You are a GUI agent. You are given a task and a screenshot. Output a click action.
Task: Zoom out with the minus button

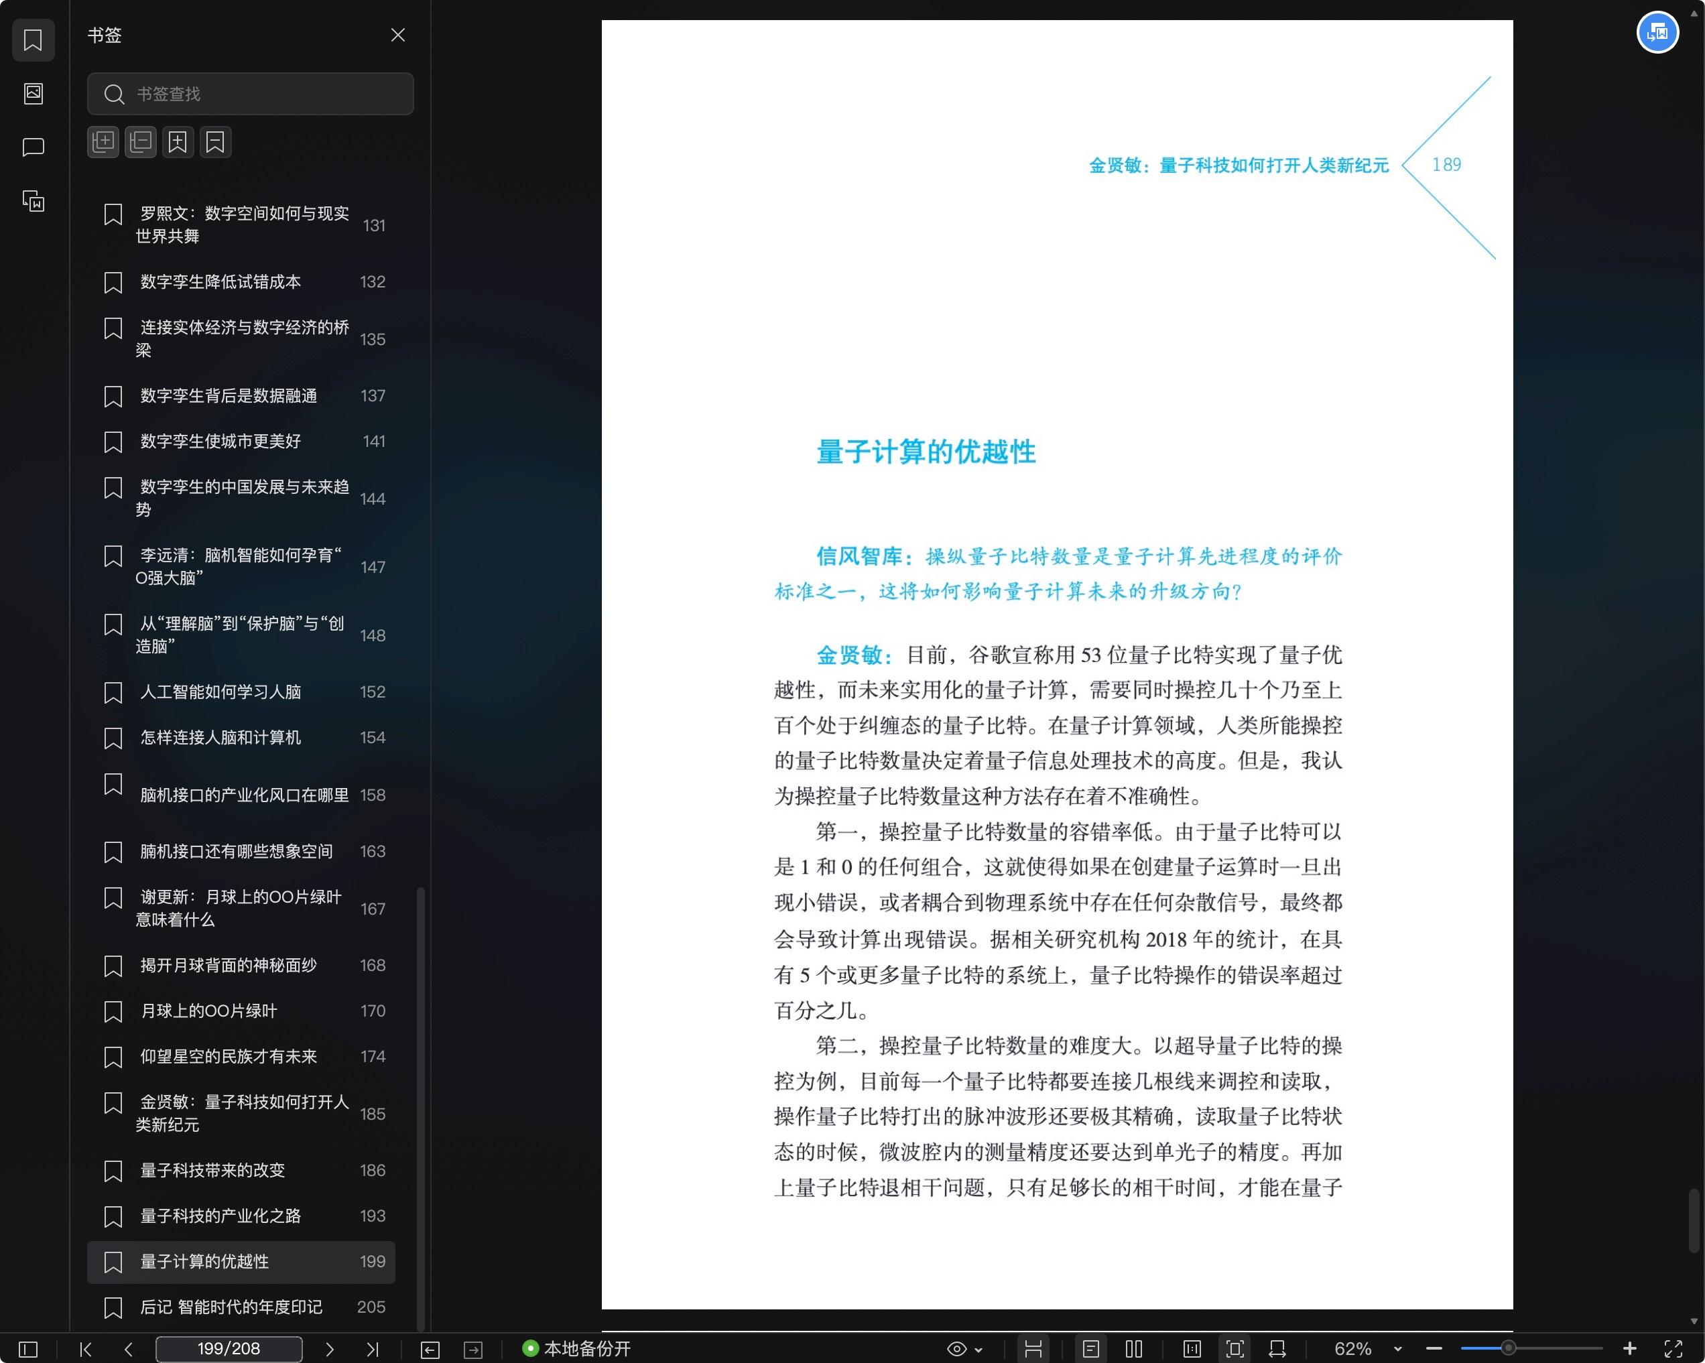(x=1434, y=1349)
